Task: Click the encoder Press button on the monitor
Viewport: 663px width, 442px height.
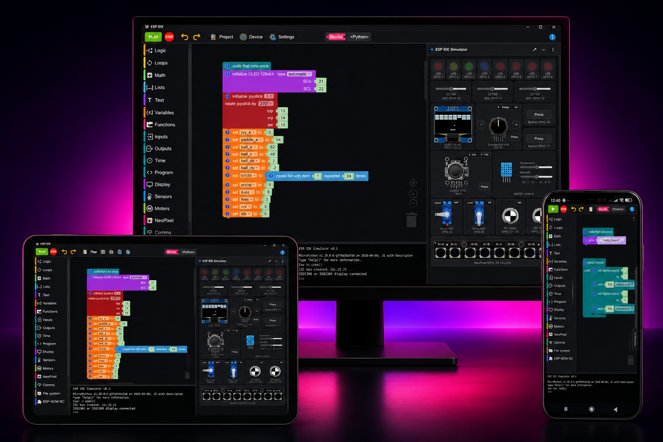Action: (514, 137)
